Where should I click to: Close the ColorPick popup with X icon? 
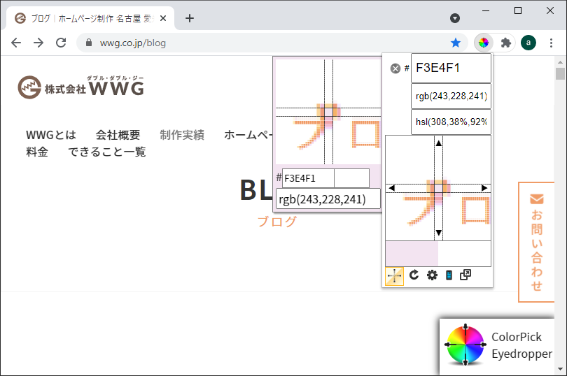point(395,68)
